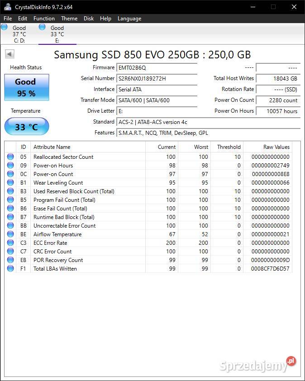Click raw value 000000002749
This screenshot has height=381, width=305.
(x=271, y=166)
